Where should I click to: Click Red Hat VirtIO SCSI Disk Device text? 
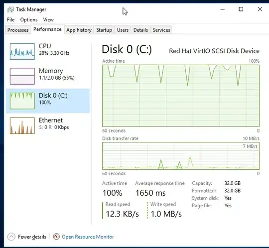[x=214, y=51]
